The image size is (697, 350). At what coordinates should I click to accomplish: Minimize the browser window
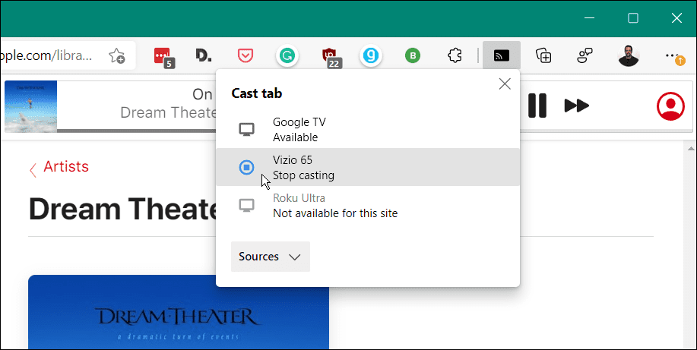pos(589,18)
